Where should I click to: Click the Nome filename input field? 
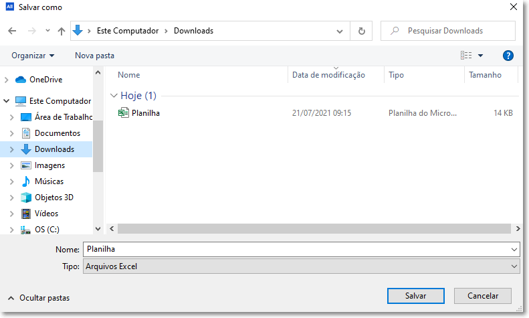click(294, 249)
